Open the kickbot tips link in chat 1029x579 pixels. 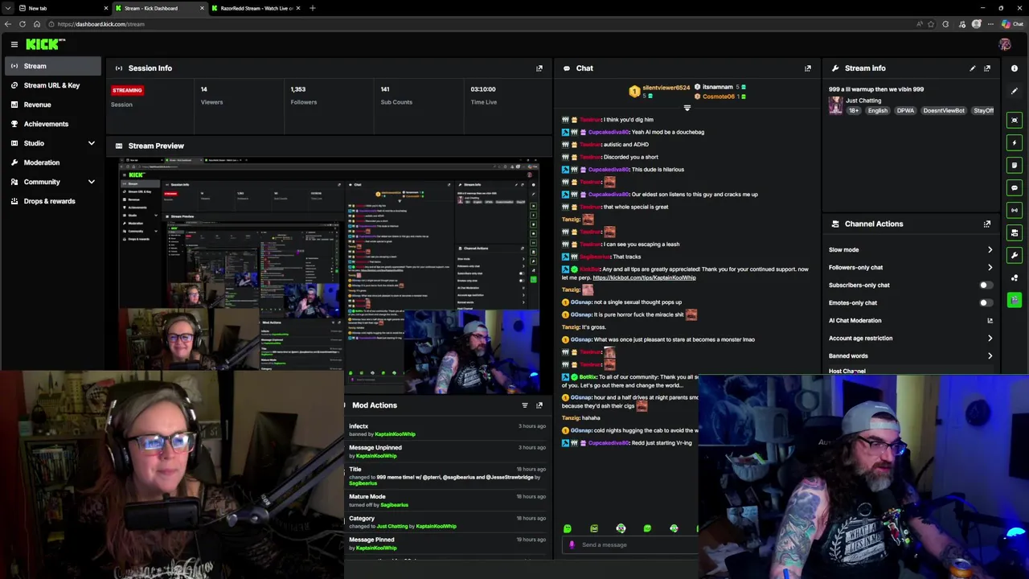click(x=644, y=278)
